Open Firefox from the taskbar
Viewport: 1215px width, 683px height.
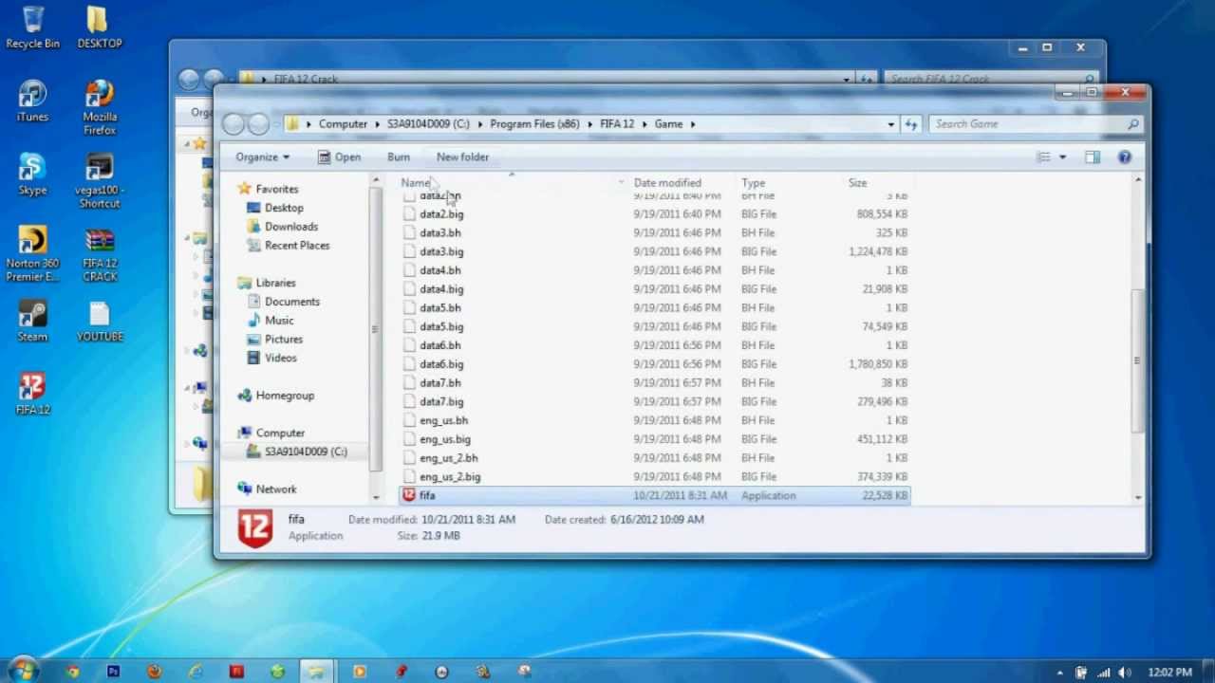155,672
